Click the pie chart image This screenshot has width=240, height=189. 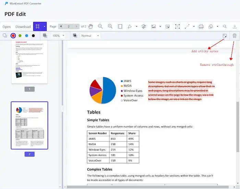[103, 90]
